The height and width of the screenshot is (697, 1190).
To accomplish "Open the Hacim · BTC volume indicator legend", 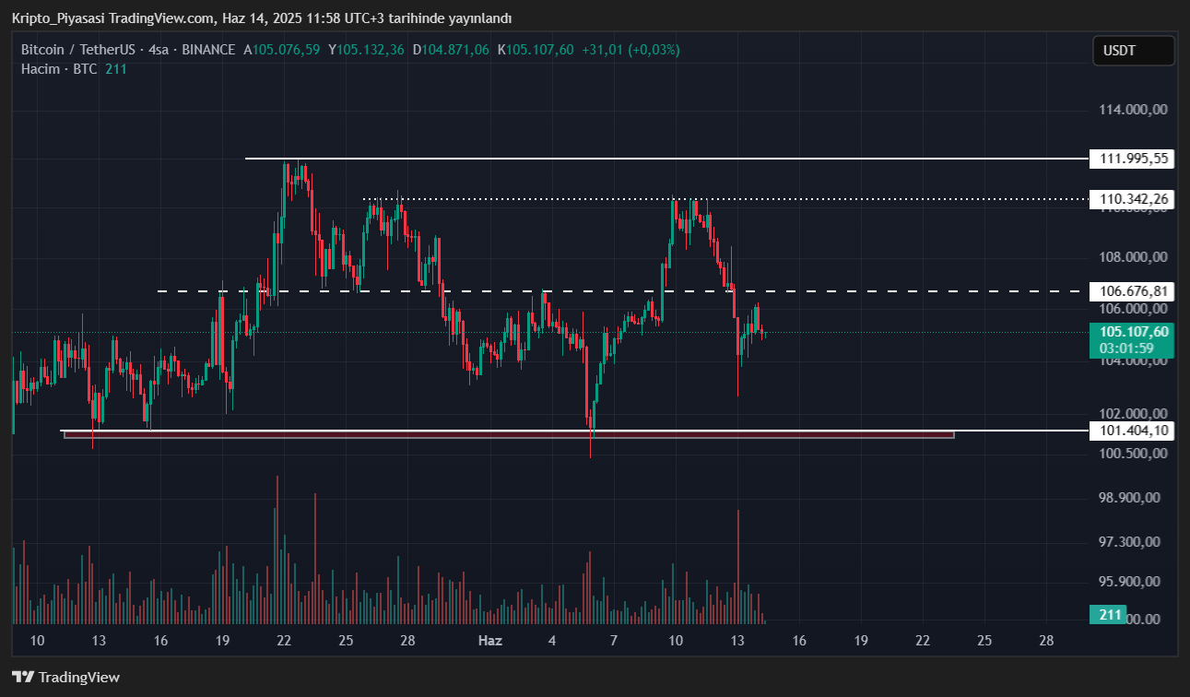I will click(x=59, y=69).
